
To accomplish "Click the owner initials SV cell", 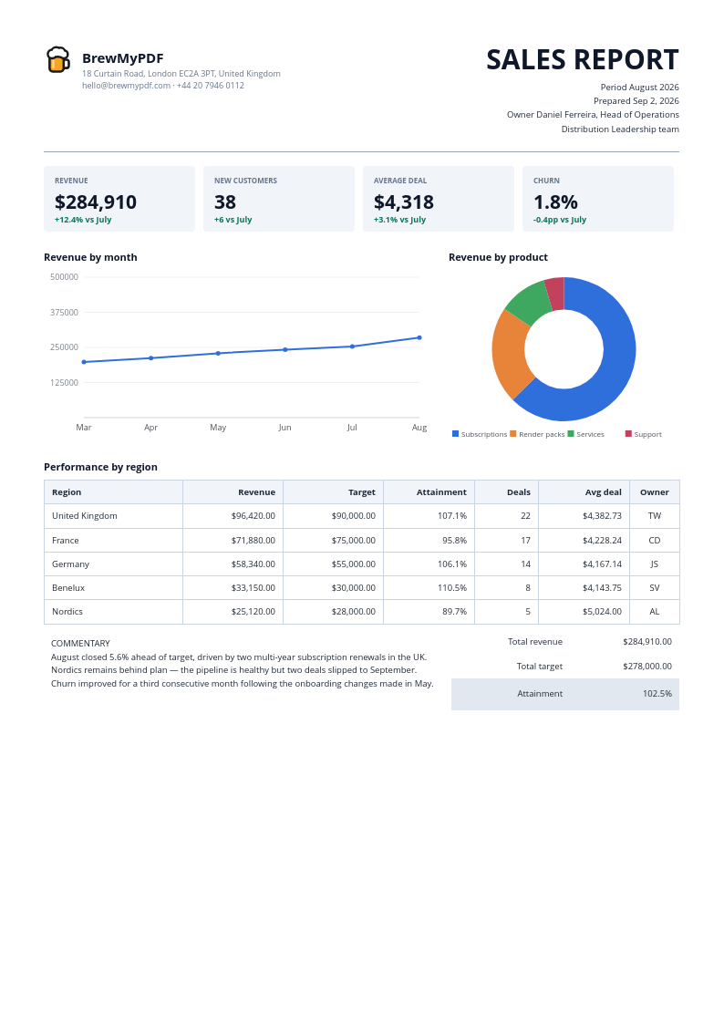I will click(655, 588).
